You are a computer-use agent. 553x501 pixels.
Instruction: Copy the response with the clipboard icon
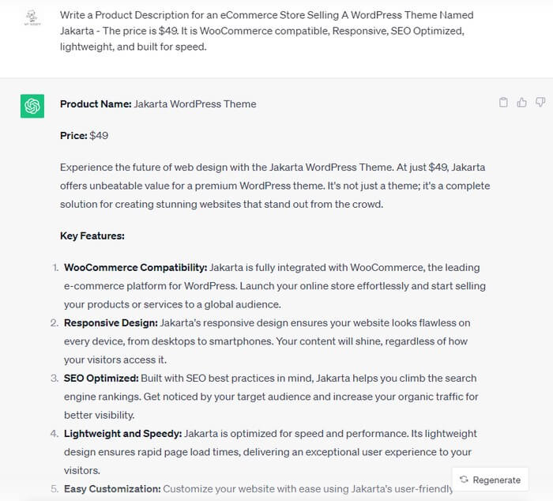click(503, 102)
